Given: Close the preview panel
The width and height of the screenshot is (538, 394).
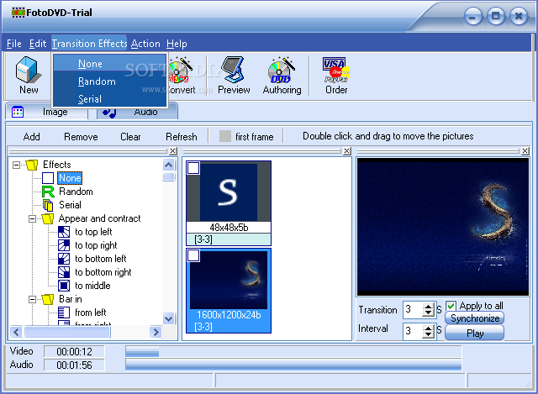Looking at the screenshot, I should (x=525, y=151).
